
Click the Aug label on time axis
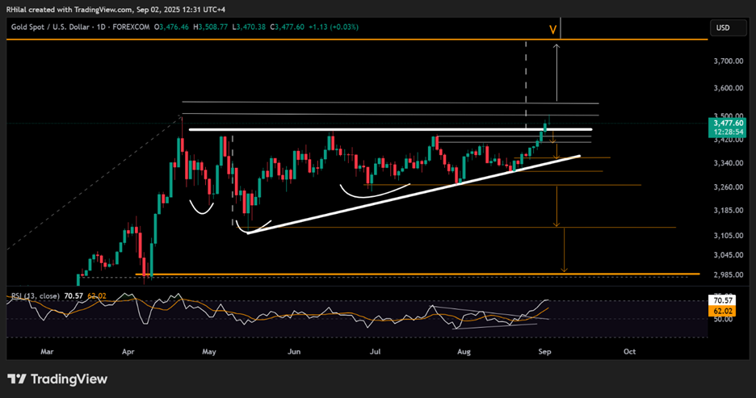point(464,352)
